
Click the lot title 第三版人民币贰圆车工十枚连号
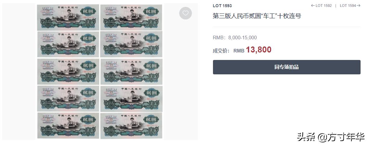point(257,16)
